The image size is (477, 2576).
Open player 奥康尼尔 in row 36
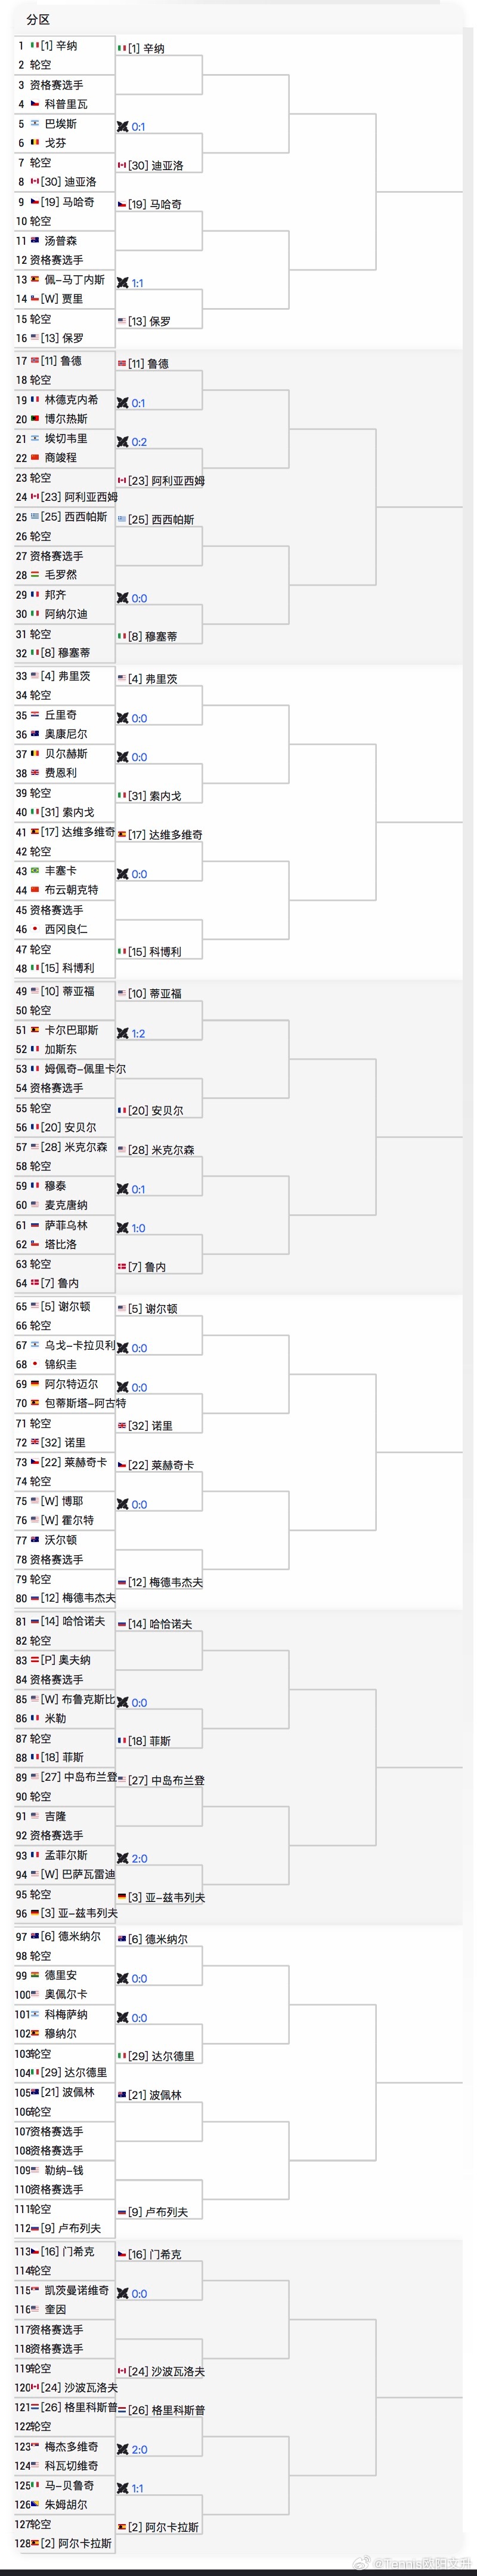coord(66,734)
